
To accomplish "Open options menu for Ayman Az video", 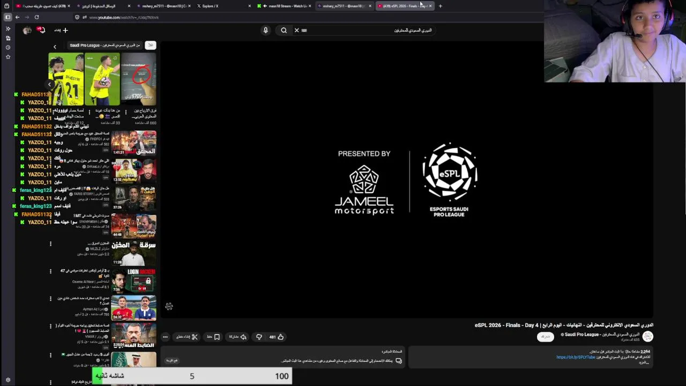I will click(50, 299).
